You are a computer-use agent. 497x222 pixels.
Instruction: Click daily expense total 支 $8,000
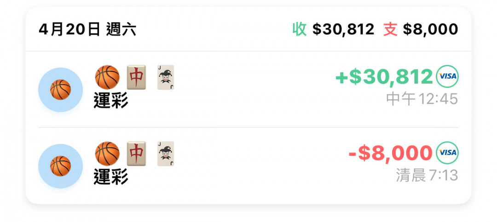click(421, 29)
